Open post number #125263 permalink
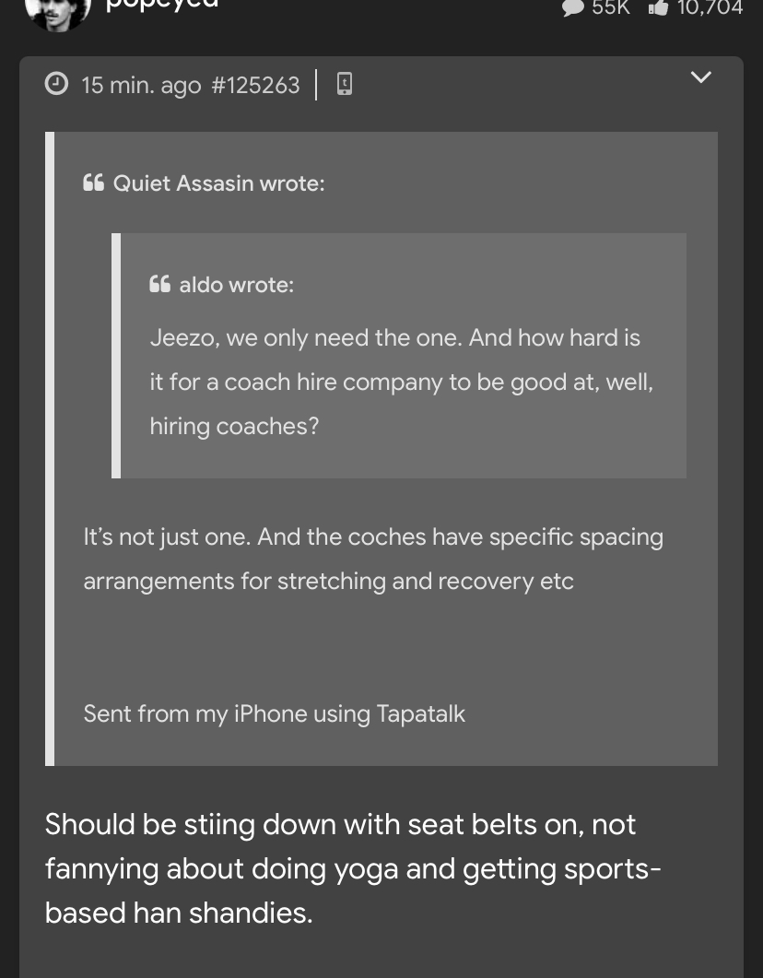Viewport: 763px width, 978px height. [x=255, y=85]
